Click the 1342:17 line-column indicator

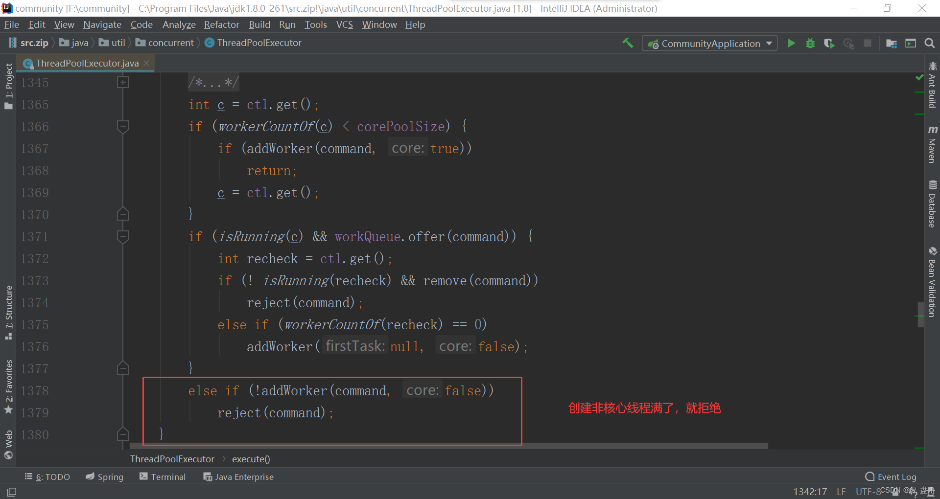tap(810, 492)
